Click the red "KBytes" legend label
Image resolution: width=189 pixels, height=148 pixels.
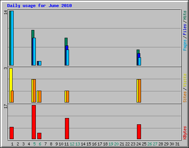tap(185, 133)
